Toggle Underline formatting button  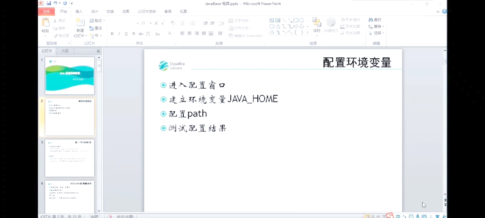(x=126, y=34)
